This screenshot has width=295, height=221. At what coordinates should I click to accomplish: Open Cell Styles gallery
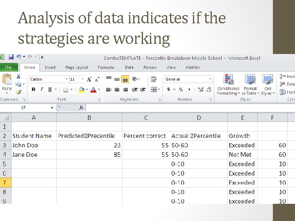[268, 85]
